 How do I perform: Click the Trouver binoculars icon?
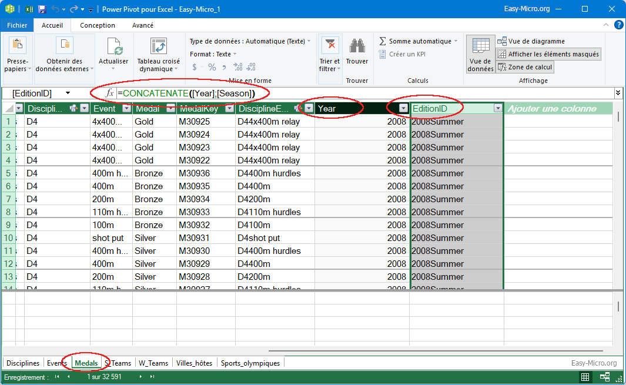pyautogui.click(x=357, y=47)
